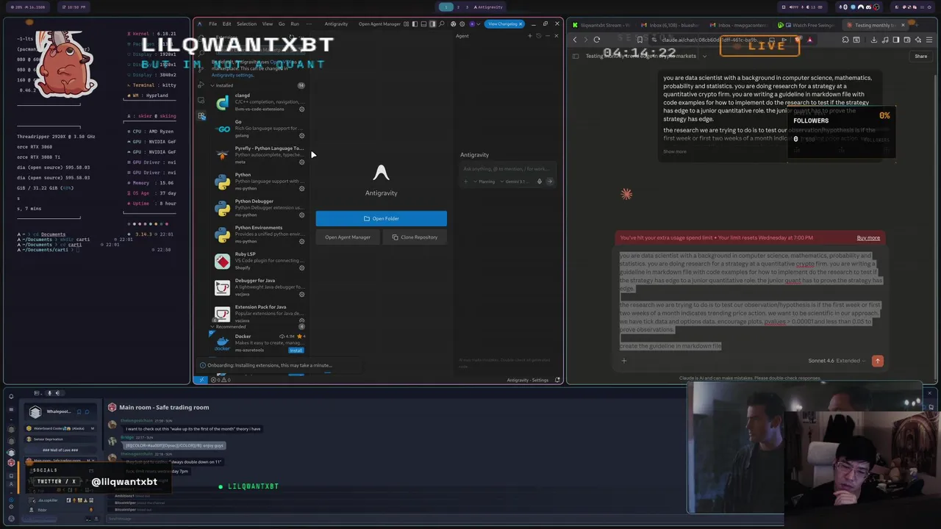
Task: Add context with plus icon in agent input
Action: tap(466, 181)
